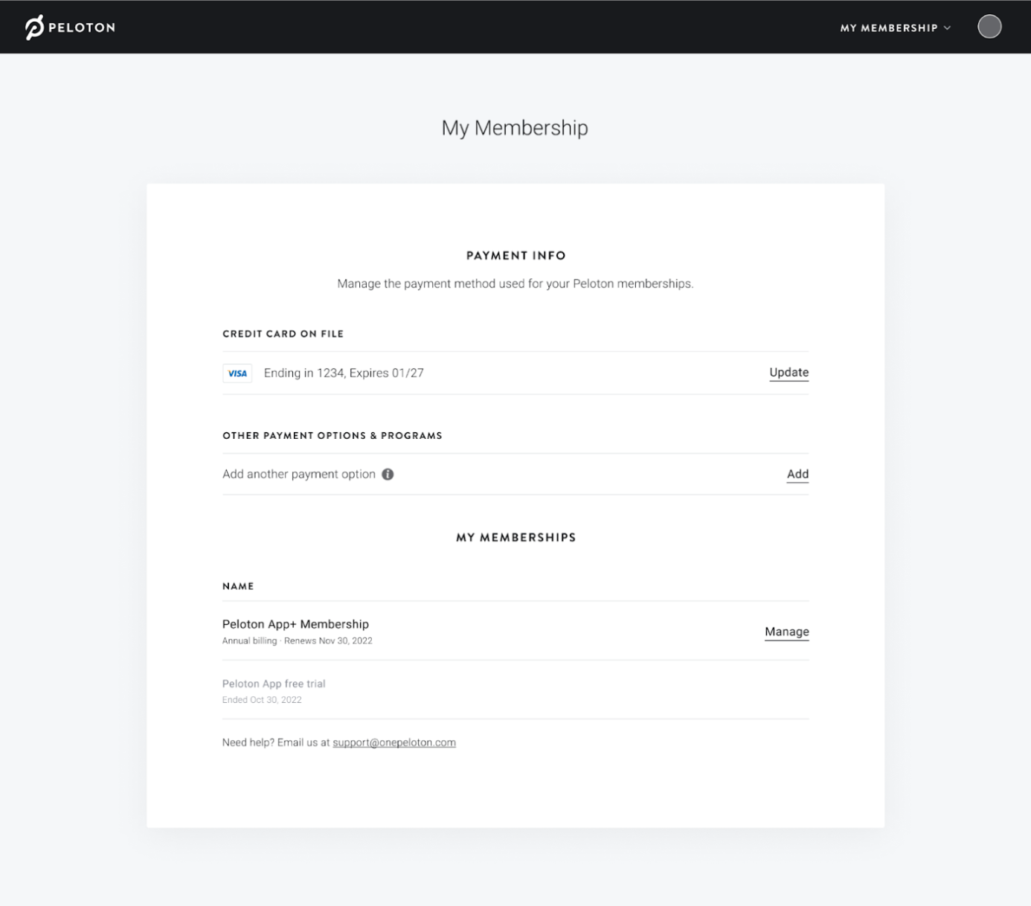The image size is (1031, 906).
Task: Click the Name column header
Action: [238, 586]
